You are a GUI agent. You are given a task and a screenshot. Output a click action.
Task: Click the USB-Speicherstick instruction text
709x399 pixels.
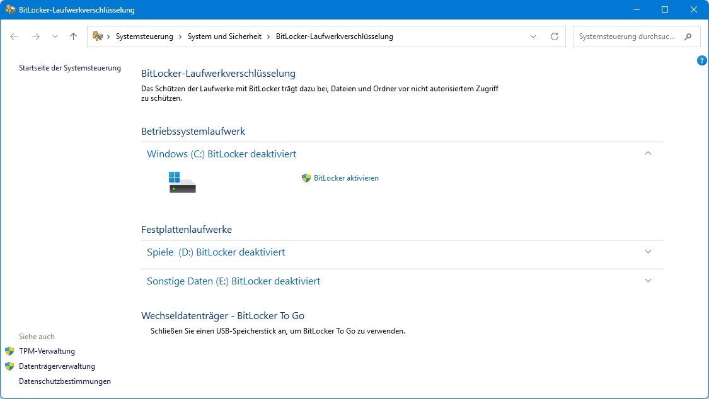pos(278,331)
